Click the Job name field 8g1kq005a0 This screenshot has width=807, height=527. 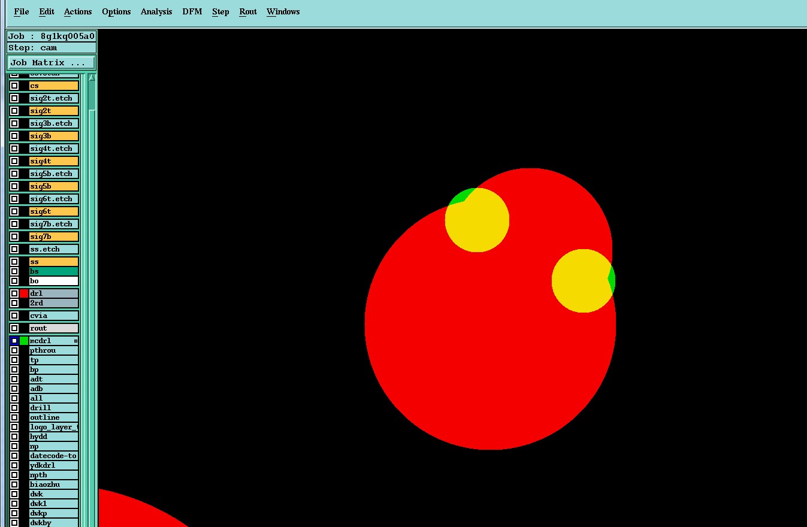tap(52, 36)
